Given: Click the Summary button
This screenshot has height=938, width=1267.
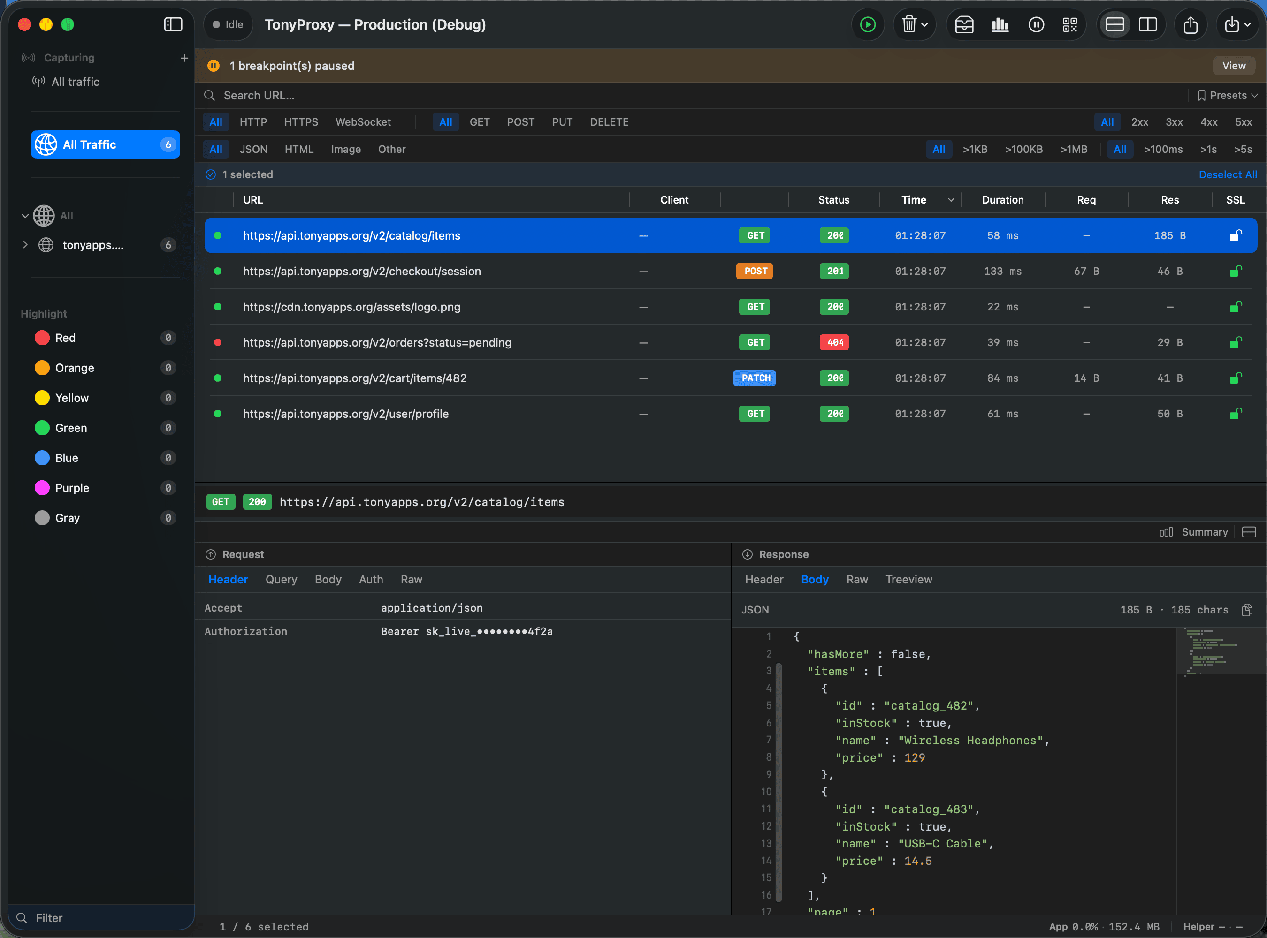Looking at the screenshot, I should [x=1193, y=532].
